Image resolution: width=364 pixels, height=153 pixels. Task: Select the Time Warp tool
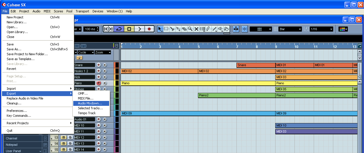coord(202,29)
